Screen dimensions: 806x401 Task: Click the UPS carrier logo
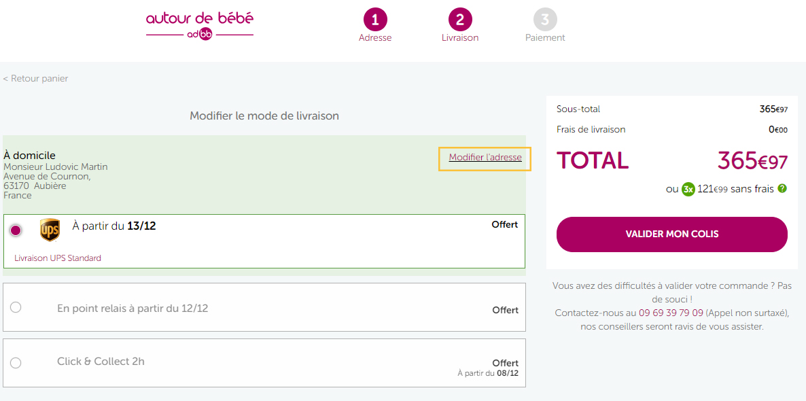(x=50, y=230)
